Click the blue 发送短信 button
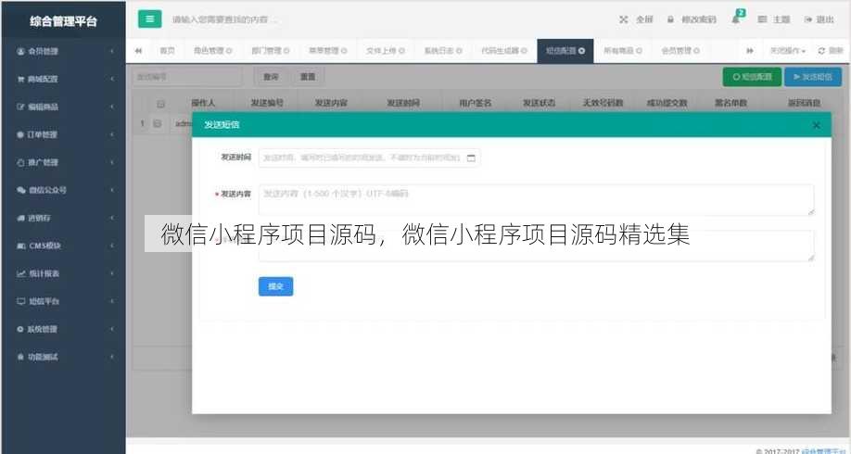The height and width of the screenshot is (454, 851). click(812, 77)
